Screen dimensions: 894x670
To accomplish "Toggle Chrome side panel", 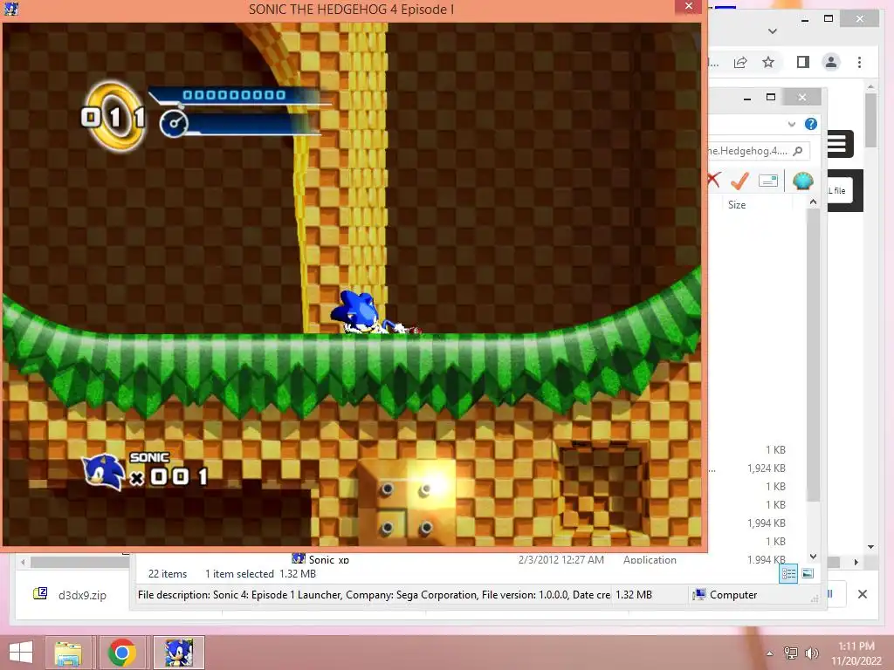I will click(x=803, y=62).
